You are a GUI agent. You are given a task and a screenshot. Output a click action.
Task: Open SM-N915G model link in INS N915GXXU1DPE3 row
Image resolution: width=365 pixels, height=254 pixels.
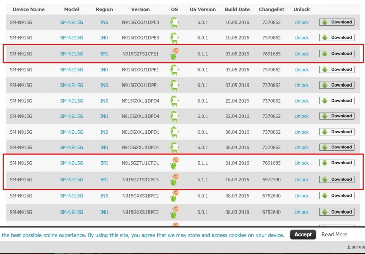coord(71,23)
